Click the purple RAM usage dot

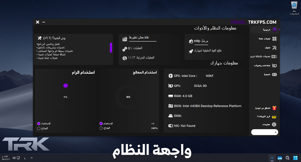tap(66, 86)
